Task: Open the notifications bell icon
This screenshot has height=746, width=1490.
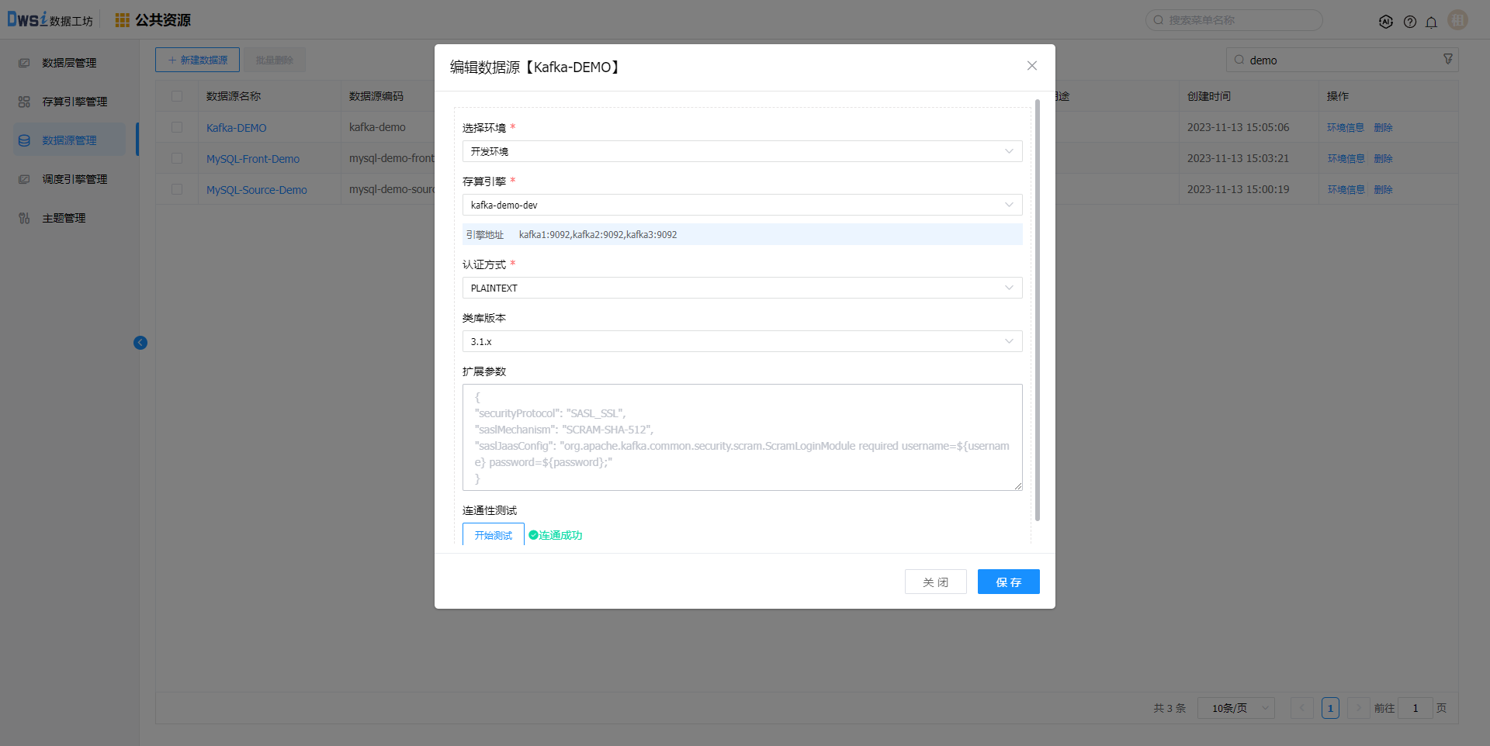Action: (x=1432, y=22)
